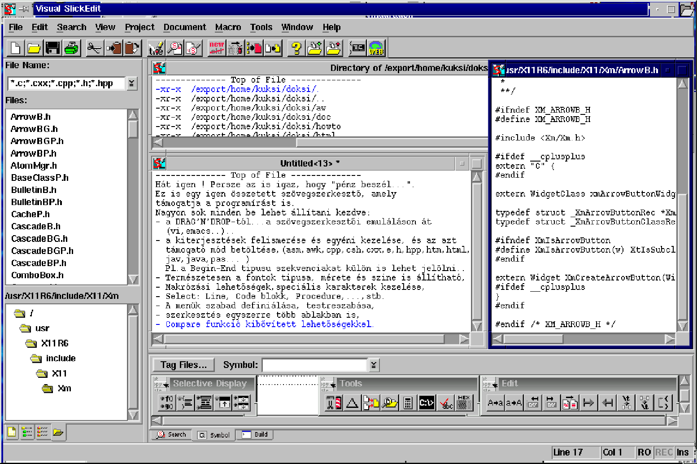Image resolution: width=697 pixels, height=464 pixels.
Task: Click the ArrowB.h window horizontal scrollbar thumb
Action: 533,339
